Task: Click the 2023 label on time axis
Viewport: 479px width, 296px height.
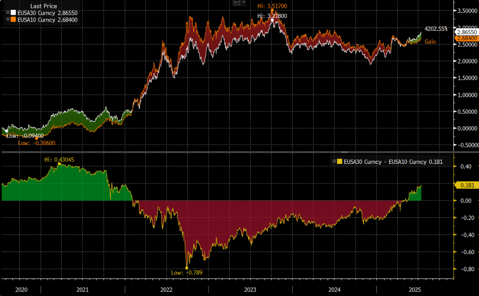Action: tap(250, 290)
